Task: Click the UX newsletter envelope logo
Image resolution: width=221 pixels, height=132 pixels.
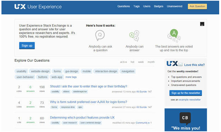Action: coord(175,64)
